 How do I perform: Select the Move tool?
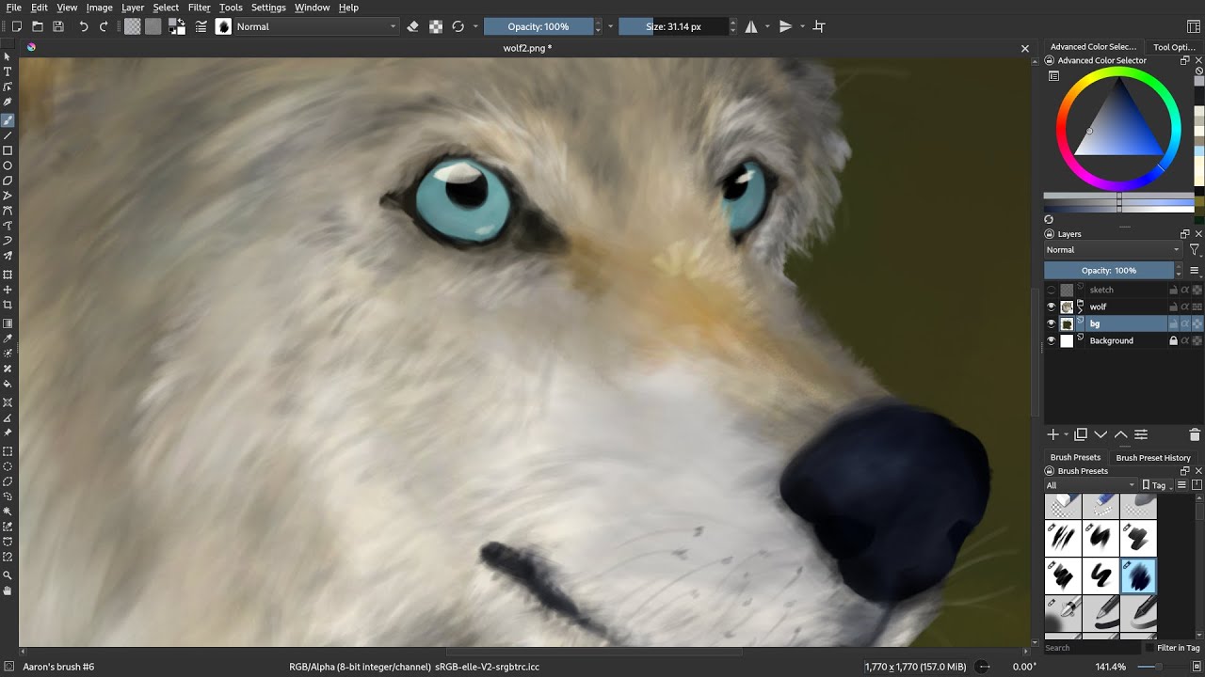tap(8, 290)
